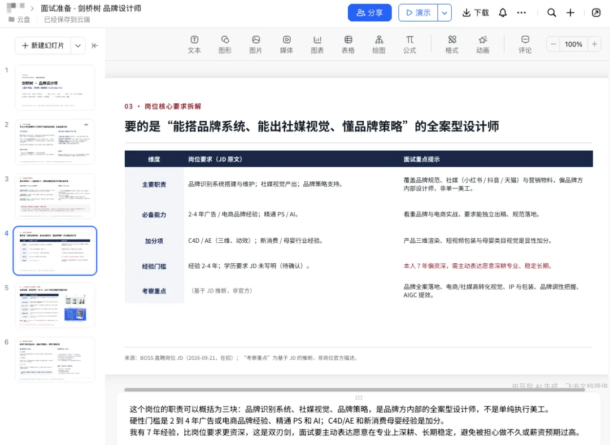Expand the 新建幻灯片 dropdown arrow
610x445 pixels.
click(78, 46)
